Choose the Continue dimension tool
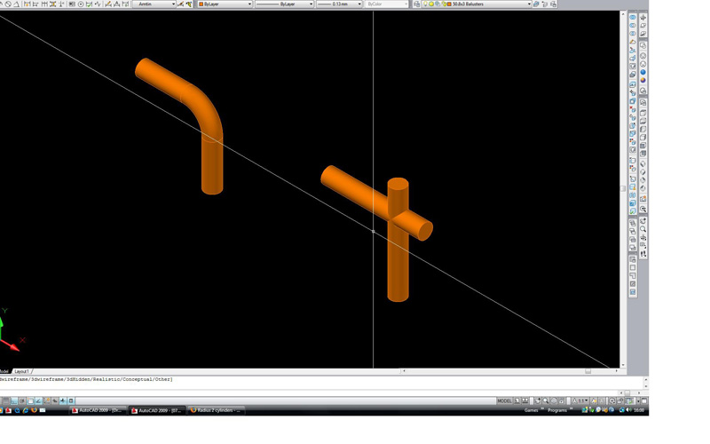Viewport: 710px width, 444px height. click(44, 4)
